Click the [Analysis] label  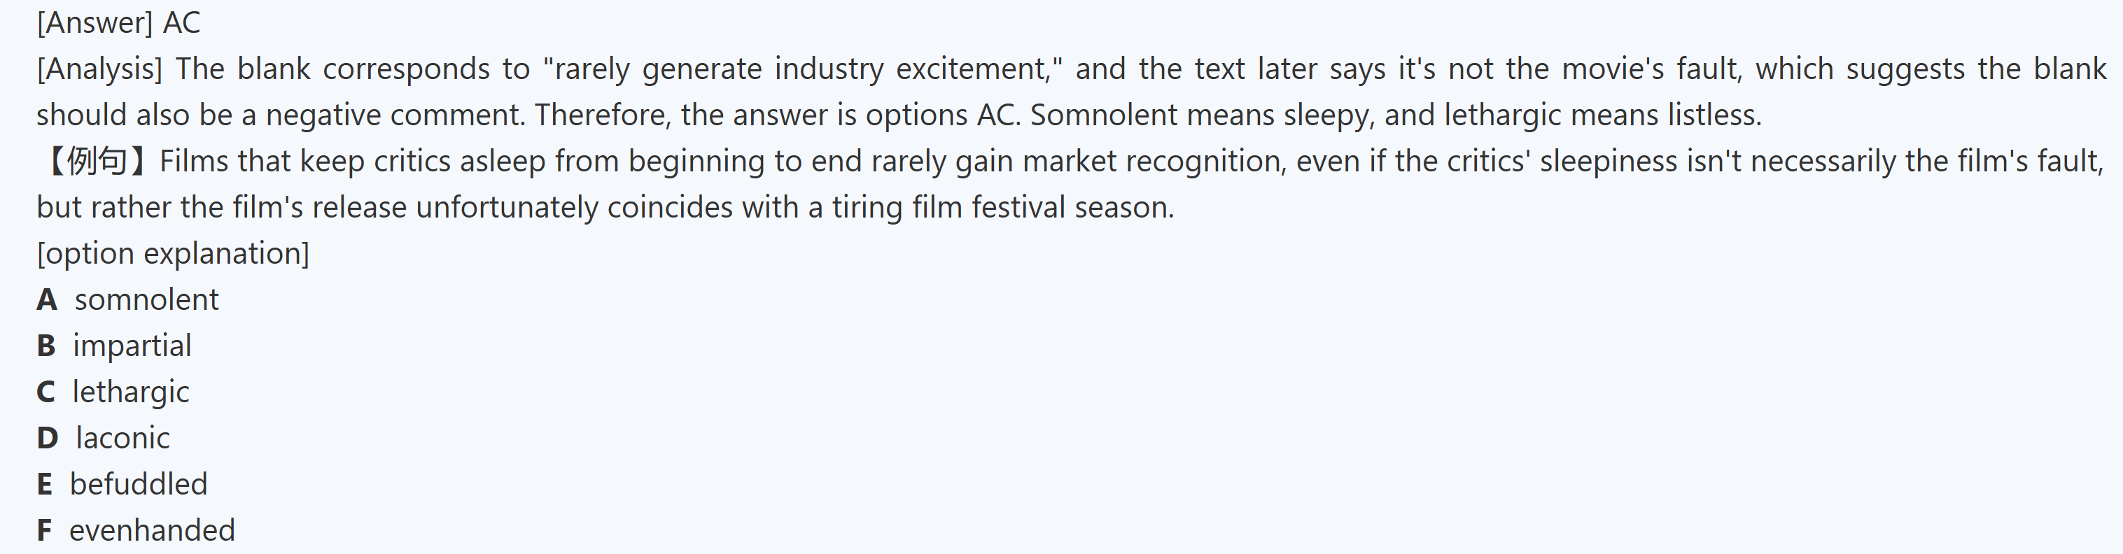[99, 69]
